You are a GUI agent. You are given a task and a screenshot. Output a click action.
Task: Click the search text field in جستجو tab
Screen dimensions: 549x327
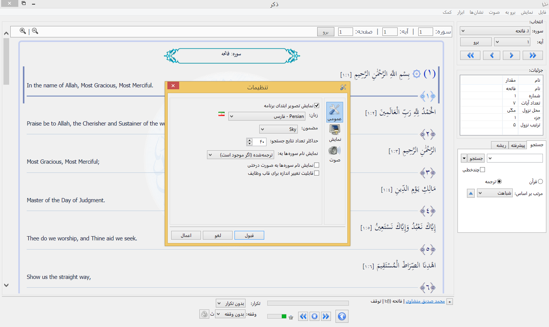(515, 158)
